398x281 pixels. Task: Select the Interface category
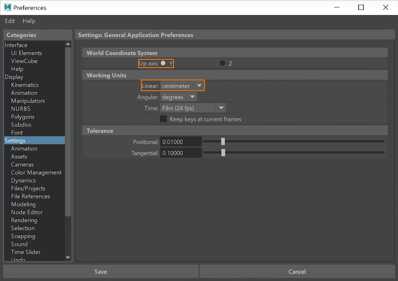pos(35,45)
